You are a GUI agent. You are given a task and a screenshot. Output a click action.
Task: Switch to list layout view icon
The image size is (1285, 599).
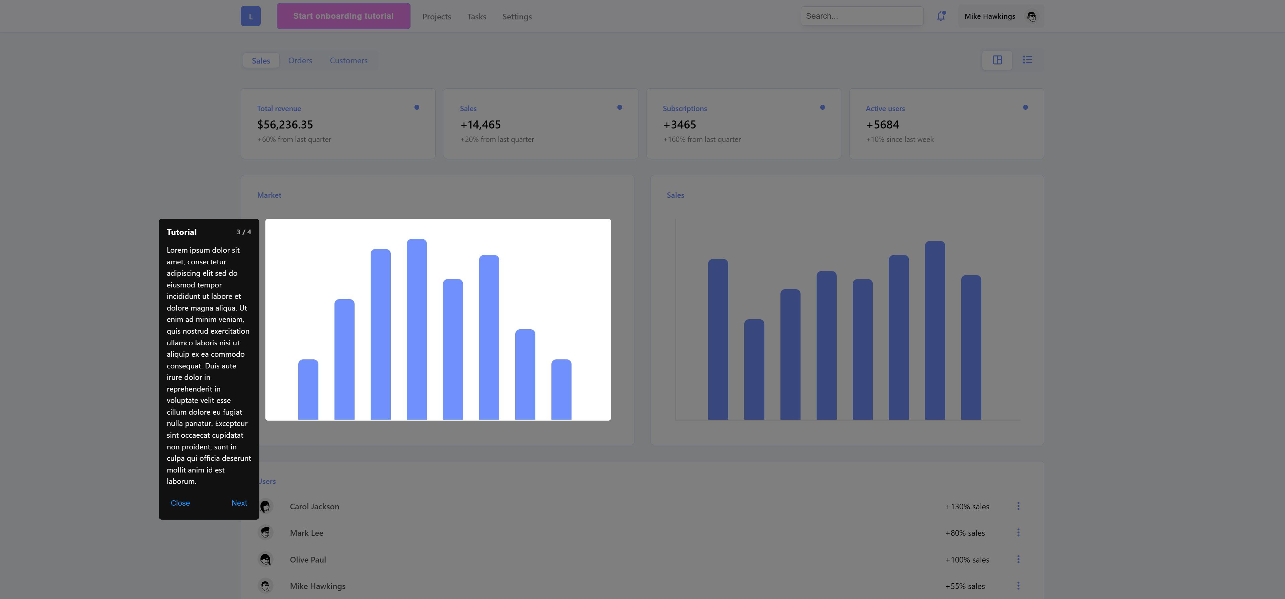pyautogui.click(x=1027, y=60)
